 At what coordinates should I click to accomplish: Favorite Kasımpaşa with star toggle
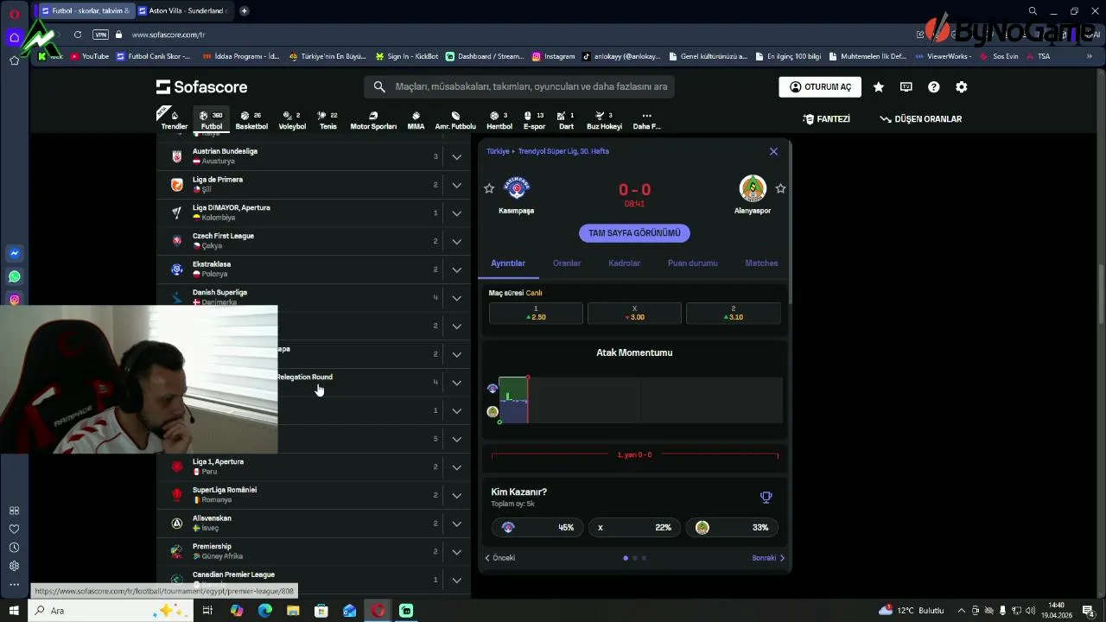pos(489,188)
